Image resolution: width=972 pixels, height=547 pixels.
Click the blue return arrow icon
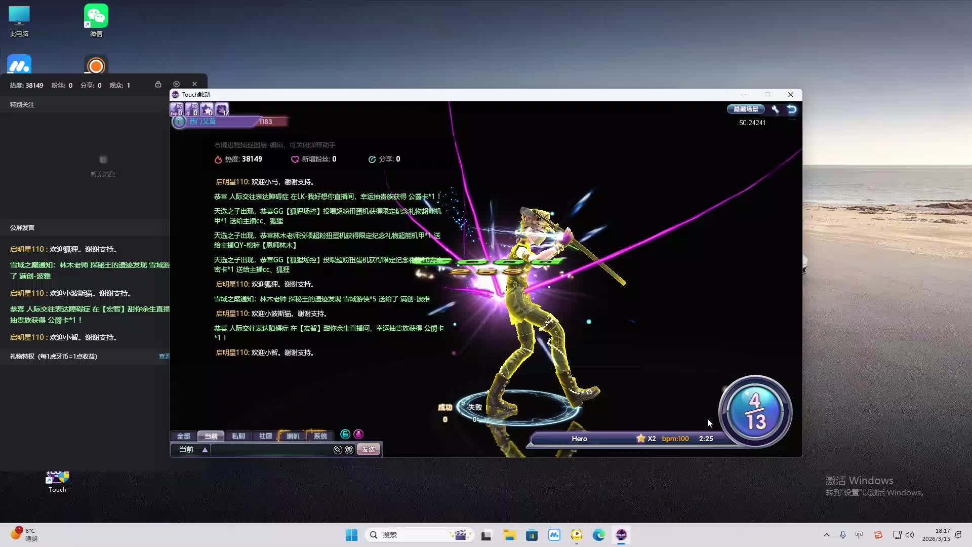point(792,109)
